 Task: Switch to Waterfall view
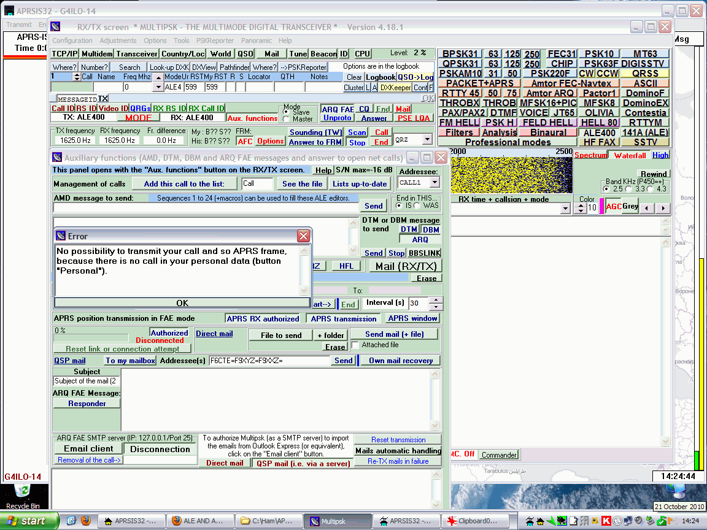[630, 155]
